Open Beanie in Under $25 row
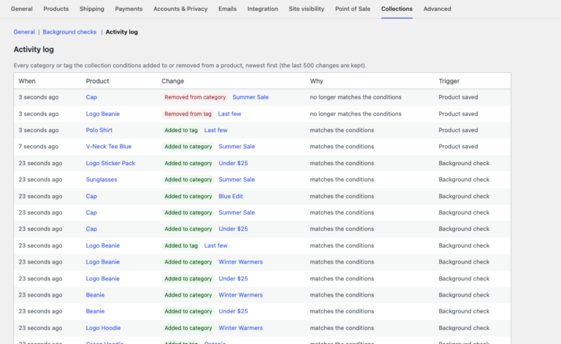 95,311
